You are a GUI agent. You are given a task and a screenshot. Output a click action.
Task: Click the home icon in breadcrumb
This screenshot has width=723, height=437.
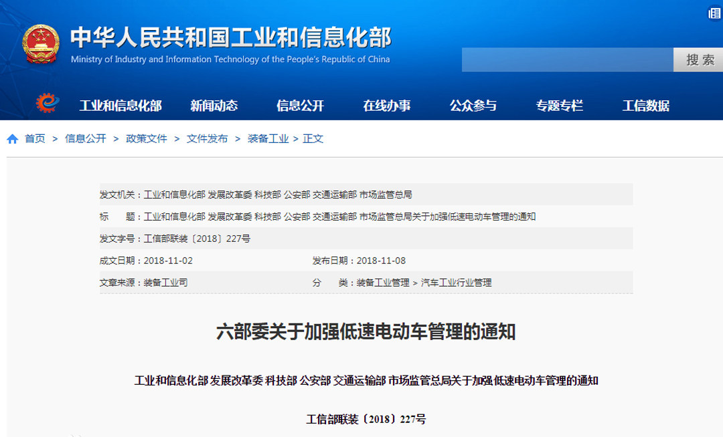point(13,139)
